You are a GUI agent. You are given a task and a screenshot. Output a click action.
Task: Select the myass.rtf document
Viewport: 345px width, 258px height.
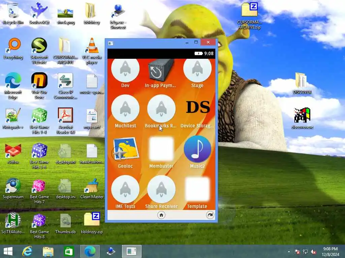pyautogui.click(x=92, y=119)
